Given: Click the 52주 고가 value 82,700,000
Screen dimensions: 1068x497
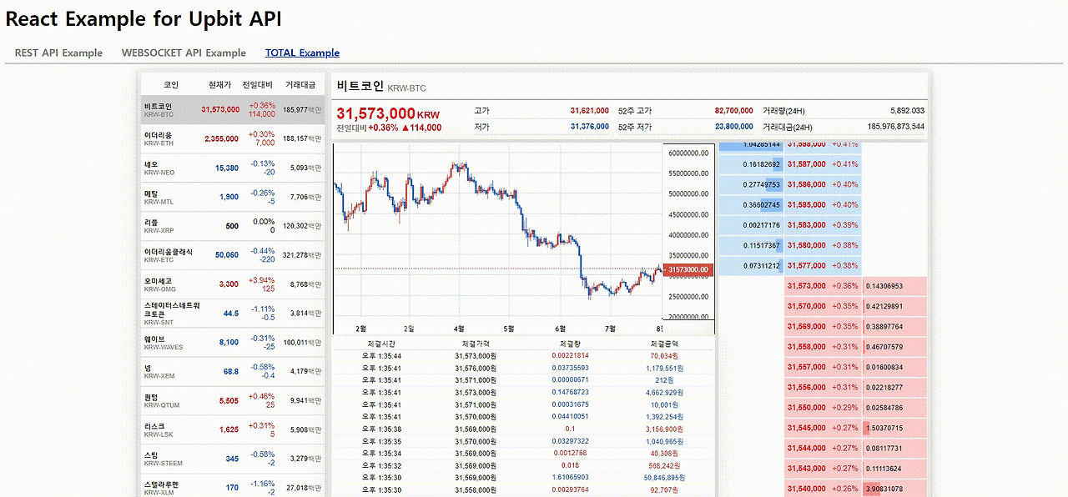Looking at the screenshot, I should (733, 111).
